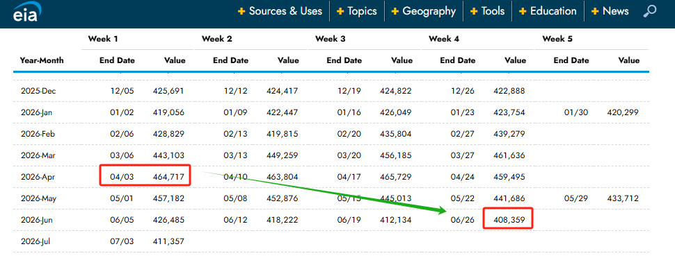Screen dimensions: 675x258
Task: Open the search magnifier icon
Action: tap(649, 11)
